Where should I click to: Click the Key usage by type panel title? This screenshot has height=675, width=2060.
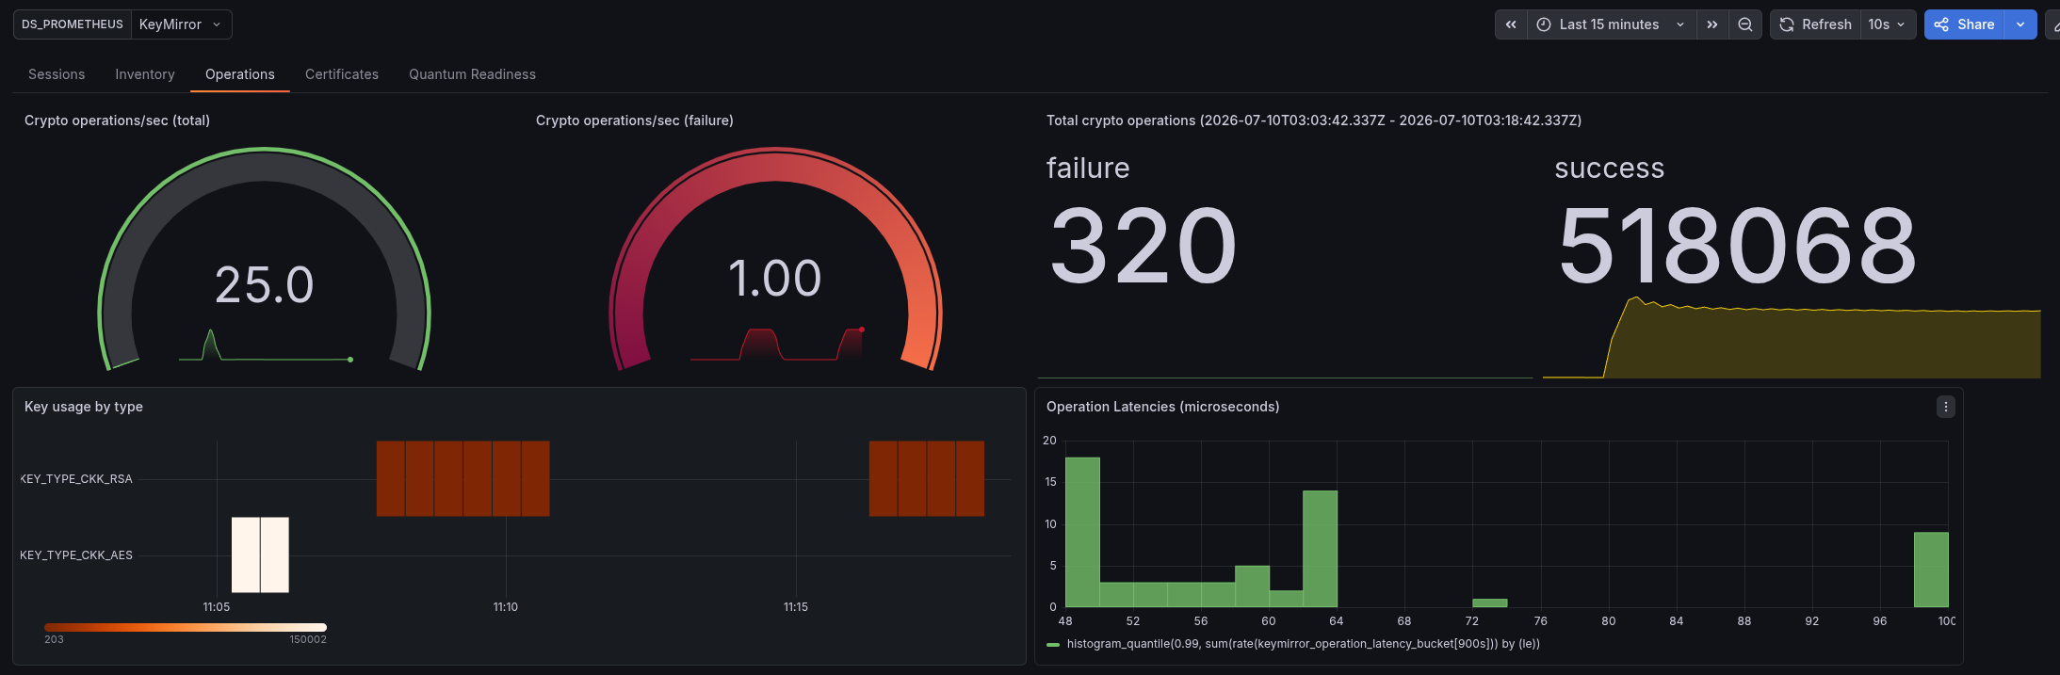tap(84, 407)
